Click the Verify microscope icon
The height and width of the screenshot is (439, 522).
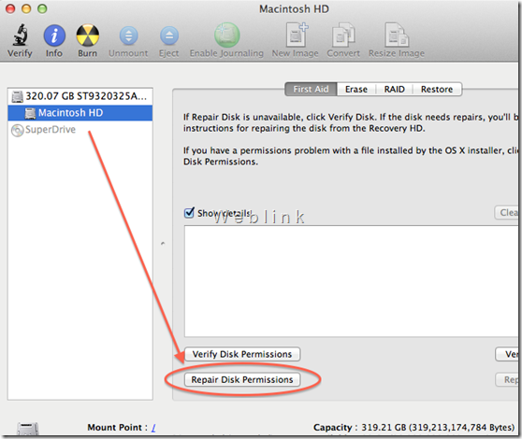(20, 35)
